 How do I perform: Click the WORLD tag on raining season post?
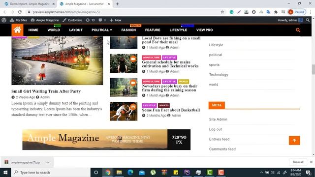pyautogui.click(x=184, y=82)
